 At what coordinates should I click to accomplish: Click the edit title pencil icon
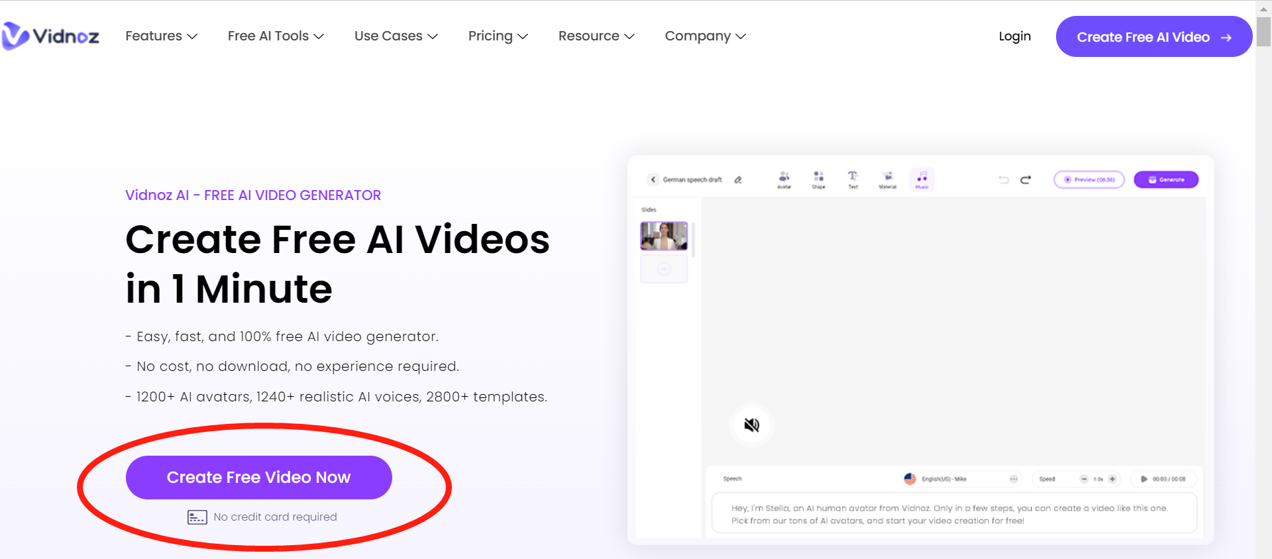point(738,179)
